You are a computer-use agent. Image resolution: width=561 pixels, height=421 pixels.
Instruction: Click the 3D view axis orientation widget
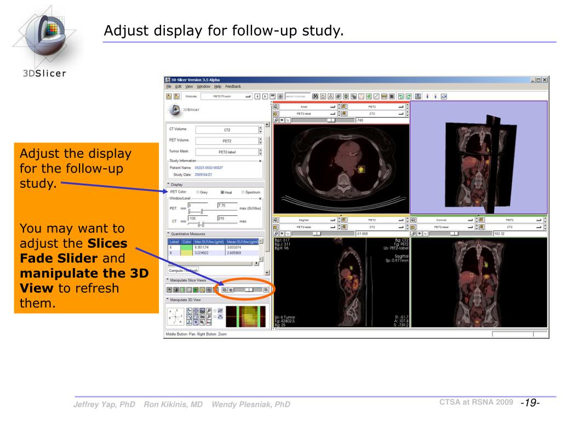click(x=175, y=317)
